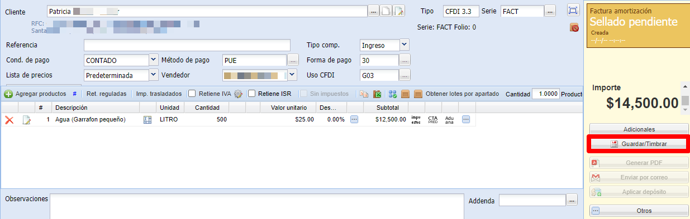
Task: Browse Addenda with ellipsis button
Action: coord(572,199)
